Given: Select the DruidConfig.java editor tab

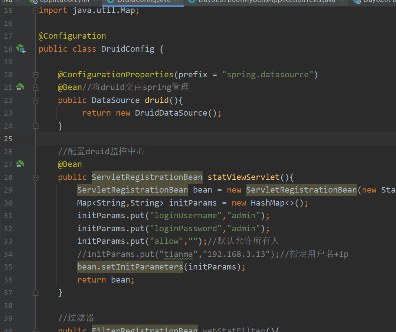Looking at the screenshot, I should click(143, 1).
